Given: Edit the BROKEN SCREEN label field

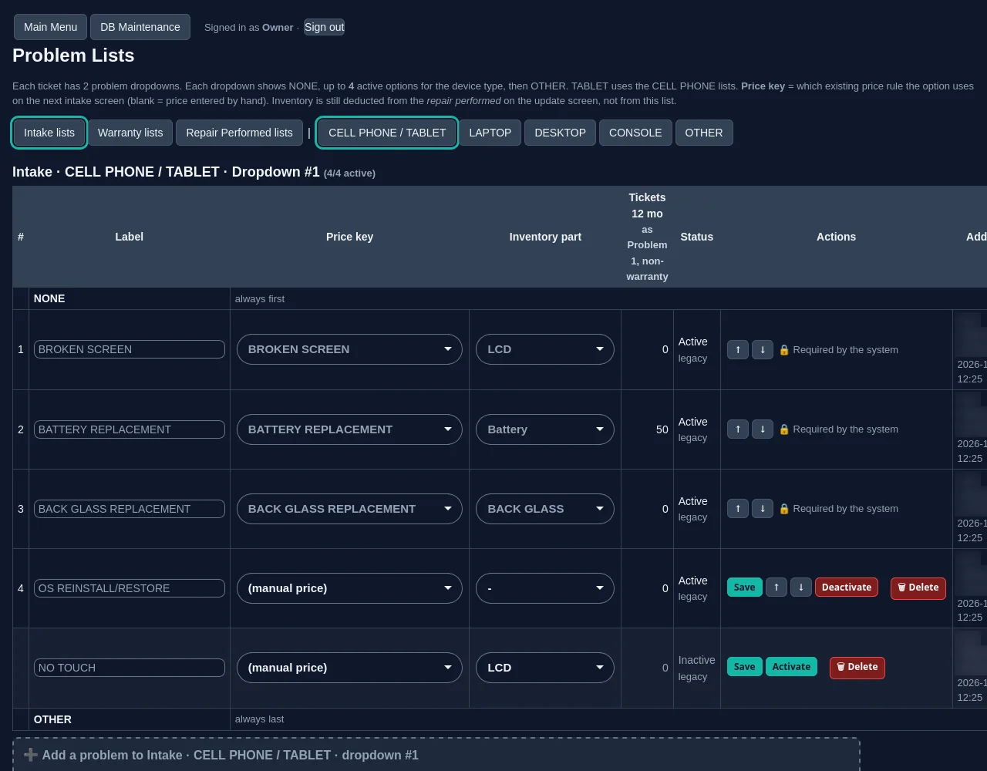Looking at the screenshot, I should click(130, 349).
